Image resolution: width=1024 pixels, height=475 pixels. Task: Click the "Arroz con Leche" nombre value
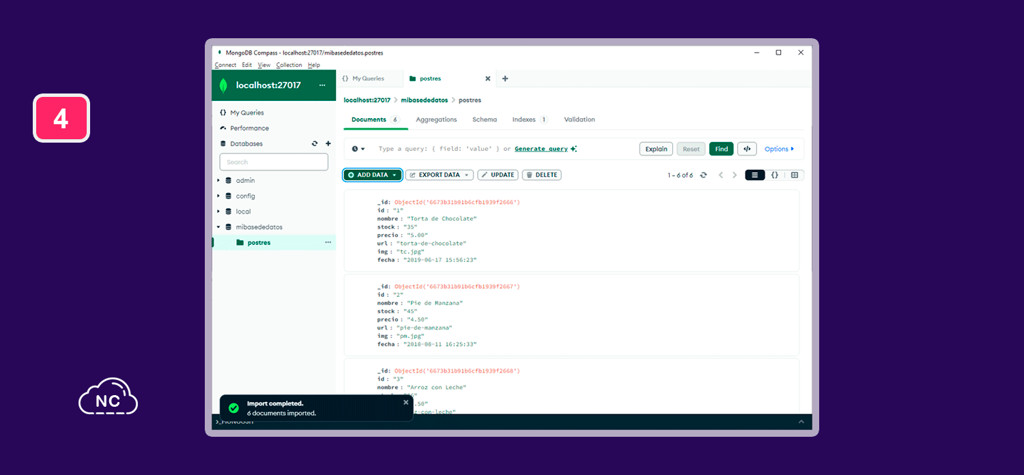436,388
